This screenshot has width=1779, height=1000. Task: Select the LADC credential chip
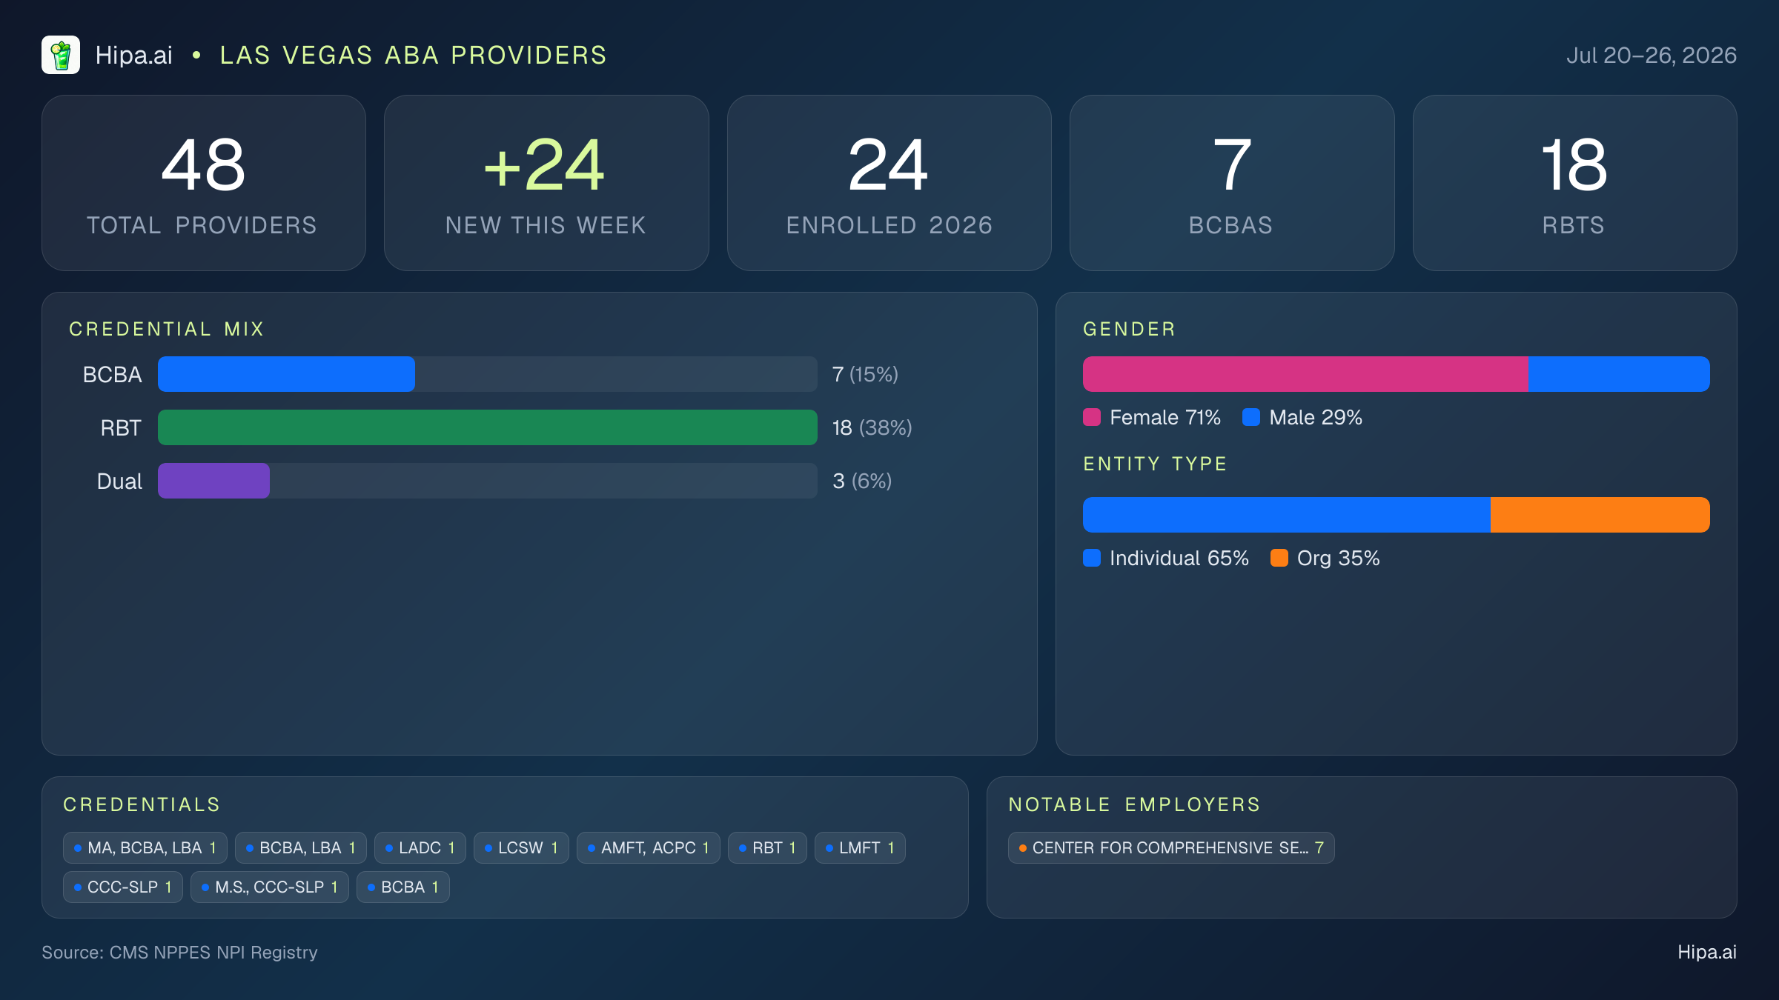[x=420, y=847]
